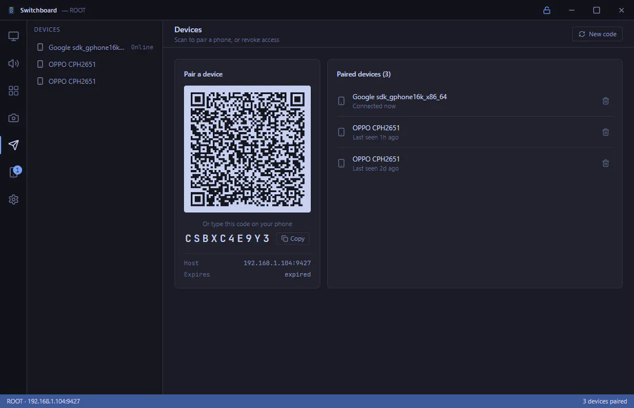Viewport: 634px width, 408px height.
Task: Open the devices icon with badge 1
Action: point(14,172)
